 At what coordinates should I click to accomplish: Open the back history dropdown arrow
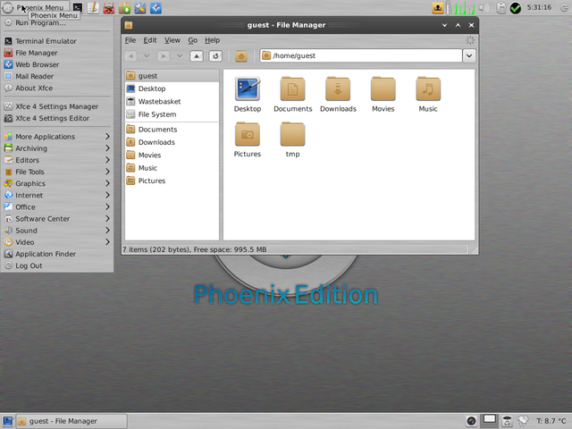pyautogui.click(x=147, y=55)
